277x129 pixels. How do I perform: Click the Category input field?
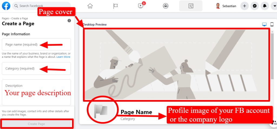[37, 68]
